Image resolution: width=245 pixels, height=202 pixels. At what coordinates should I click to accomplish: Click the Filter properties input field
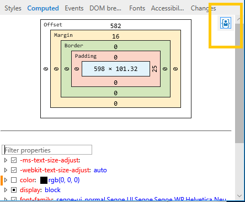click(x=47, y=150)
